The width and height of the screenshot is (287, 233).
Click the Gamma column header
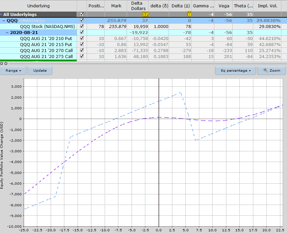[203, 6]
